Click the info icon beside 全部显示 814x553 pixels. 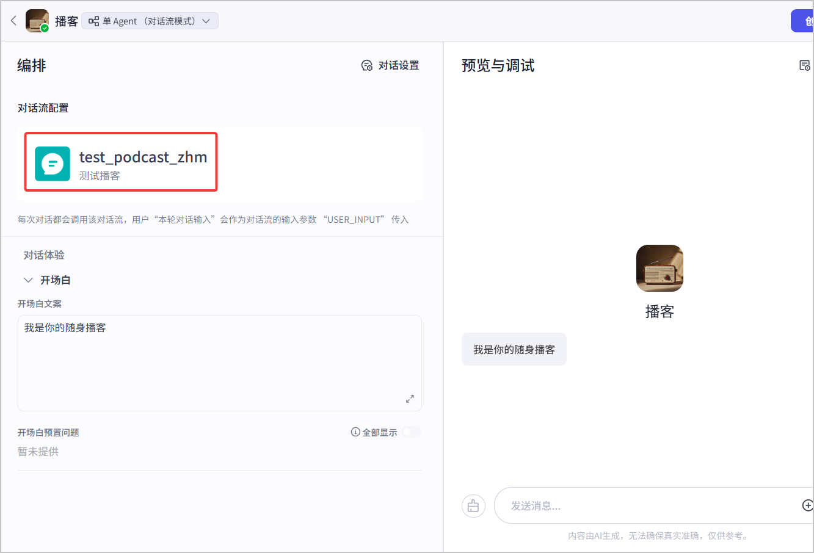(355, 432)
